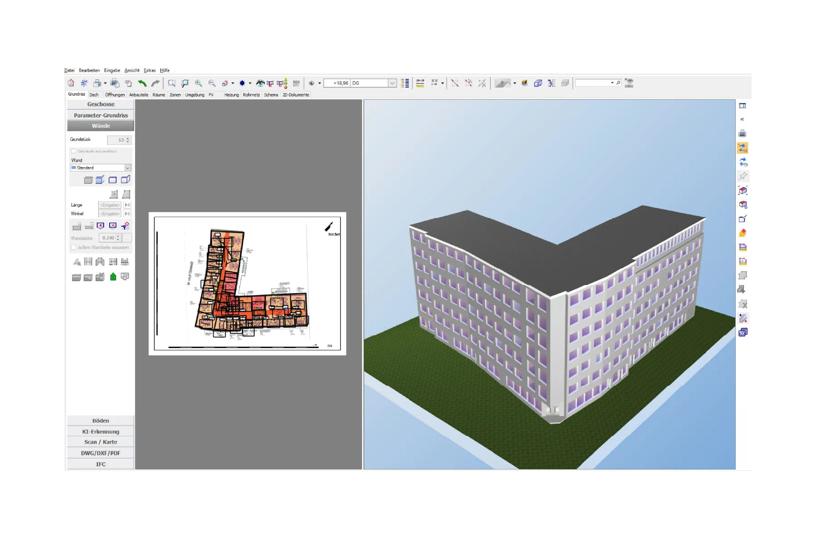Click the green house icon in Wände panel
Viewport: 816px width, 537px height.
coord(113,276)
